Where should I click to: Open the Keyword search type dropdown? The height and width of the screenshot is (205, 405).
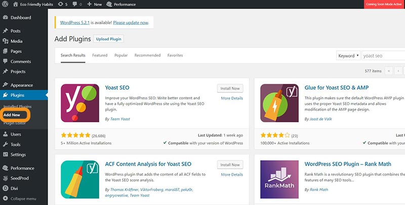pyautogui.click(x=348, y=56)
